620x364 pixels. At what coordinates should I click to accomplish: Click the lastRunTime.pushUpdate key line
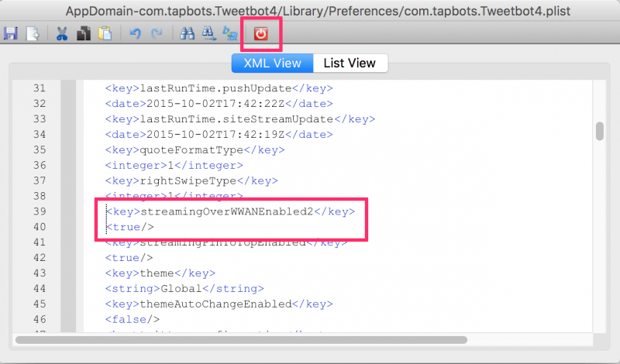219,88
